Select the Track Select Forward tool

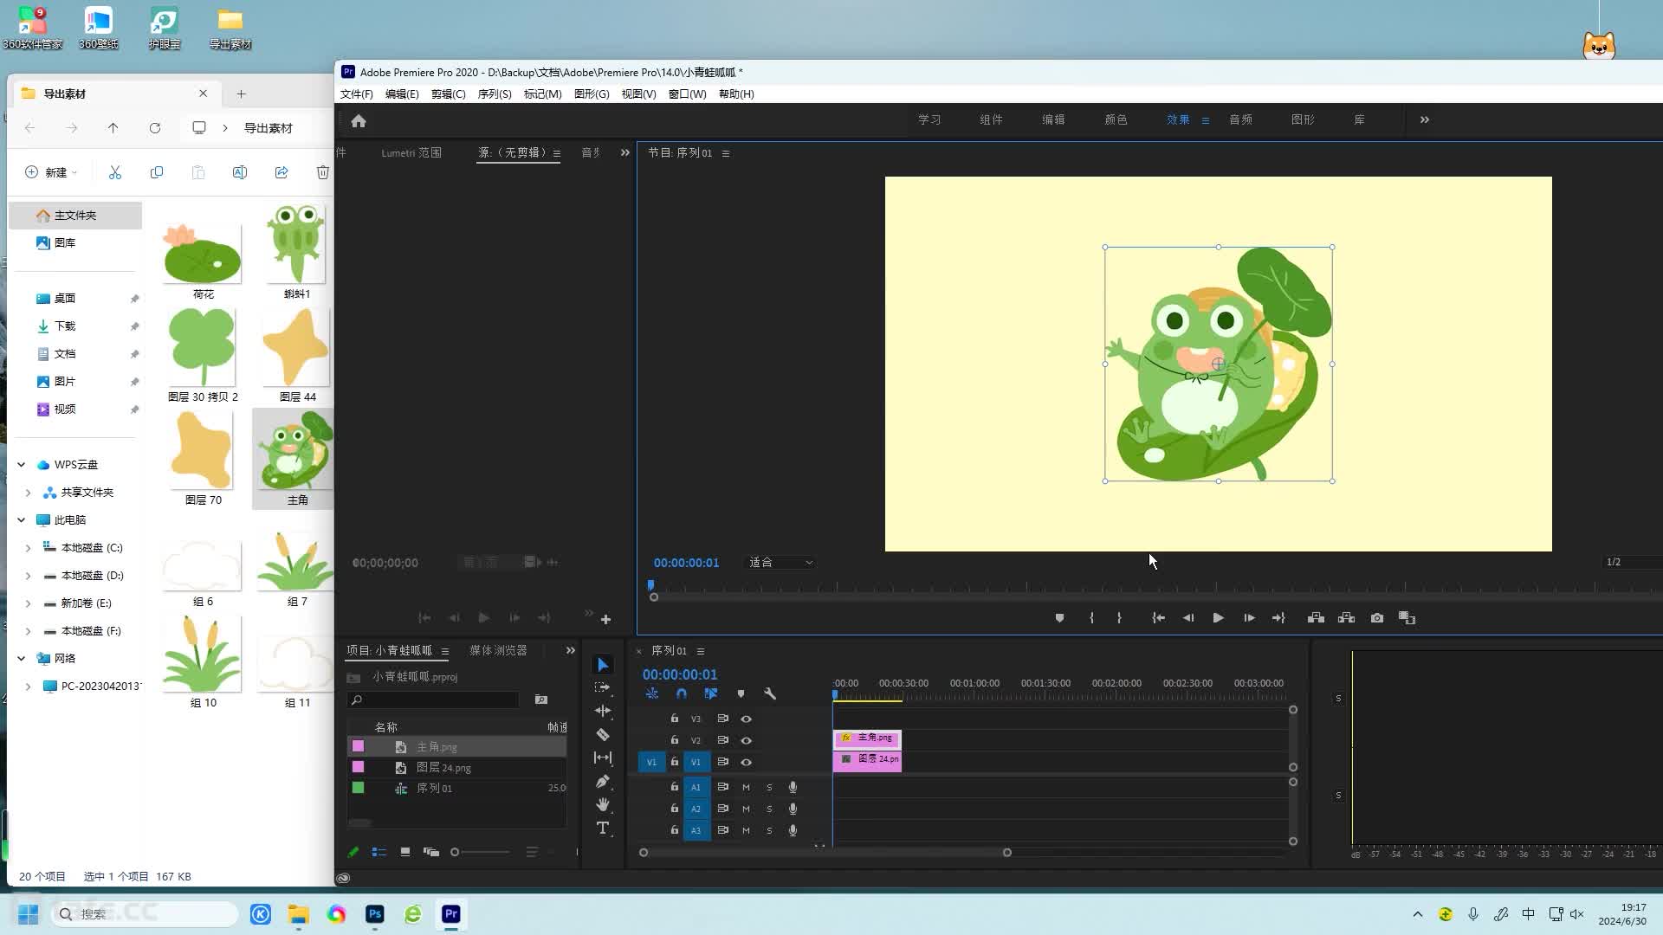pos(603,687)
